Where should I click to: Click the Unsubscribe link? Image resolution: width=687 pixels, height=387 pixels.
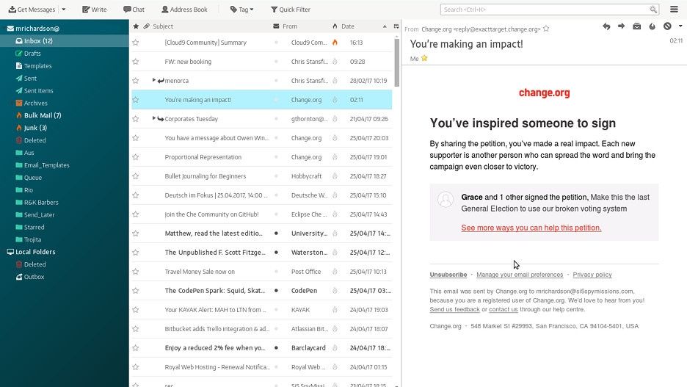448,275
